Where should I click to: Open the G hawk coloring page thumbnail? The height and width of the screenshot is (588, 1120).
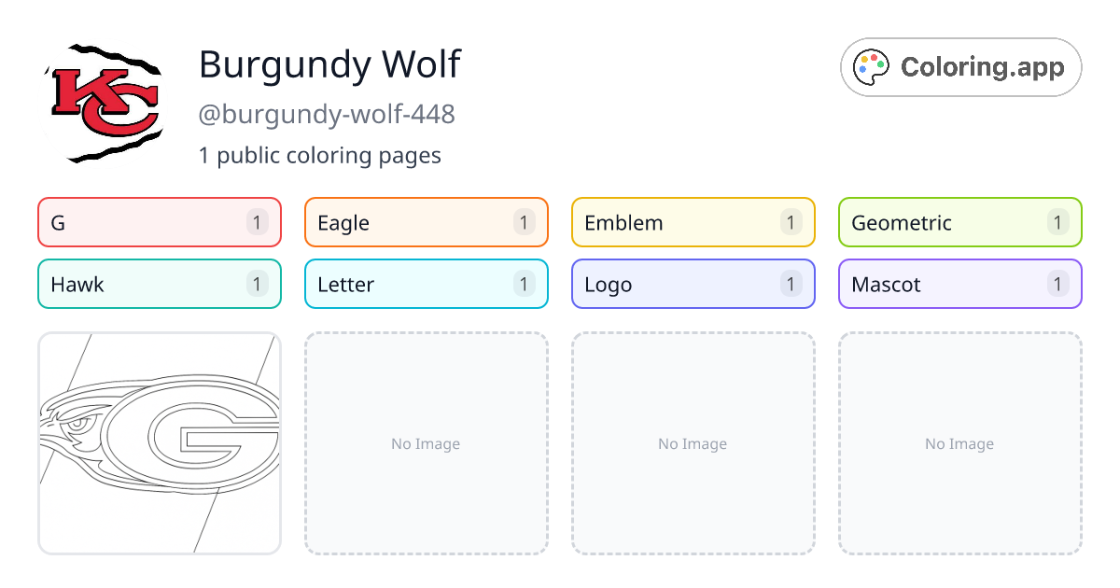(x=160, y=443)
